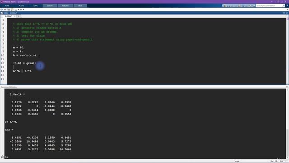
Task: Open the APPS ribbon tab
Action: pos(35,6)
